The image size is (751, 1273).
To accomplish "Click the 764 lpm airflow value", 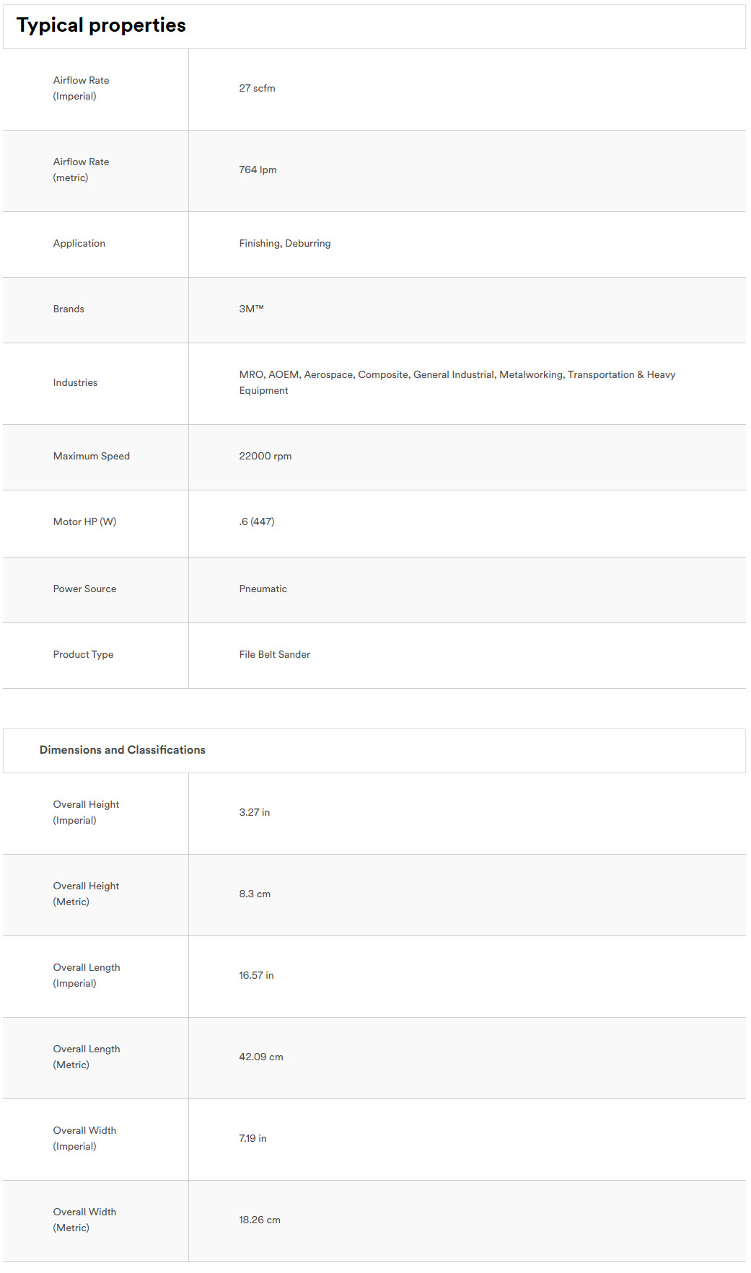I will [258, 169].
